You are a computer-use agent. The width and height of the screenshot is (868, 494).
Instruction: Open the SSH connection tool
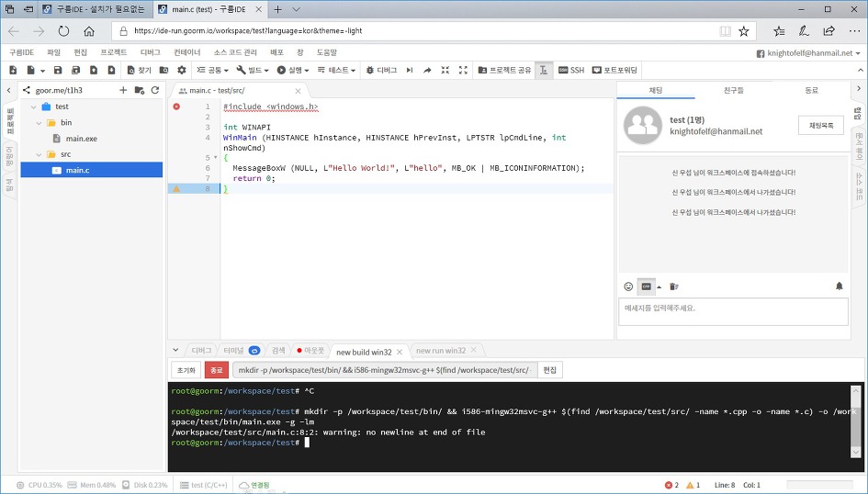[x=571, y=71]
